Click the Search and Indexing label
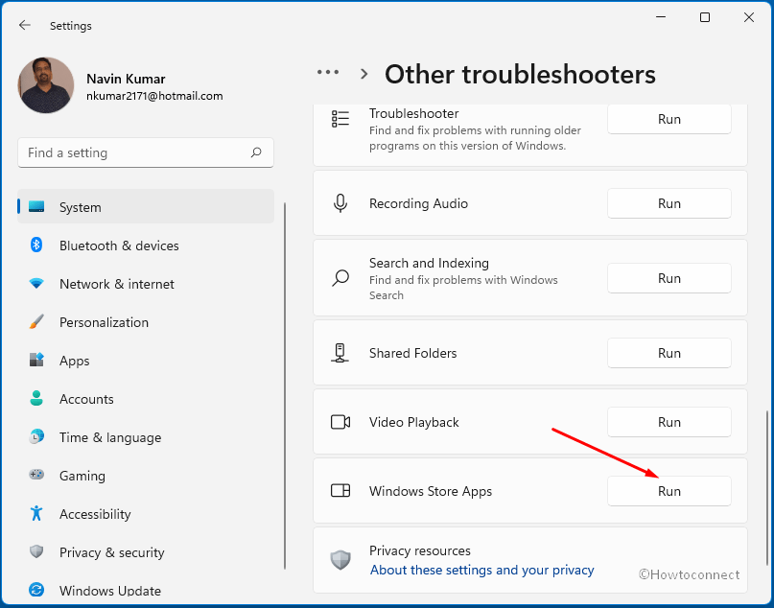The image size is (774, 608). coord(429,263)
